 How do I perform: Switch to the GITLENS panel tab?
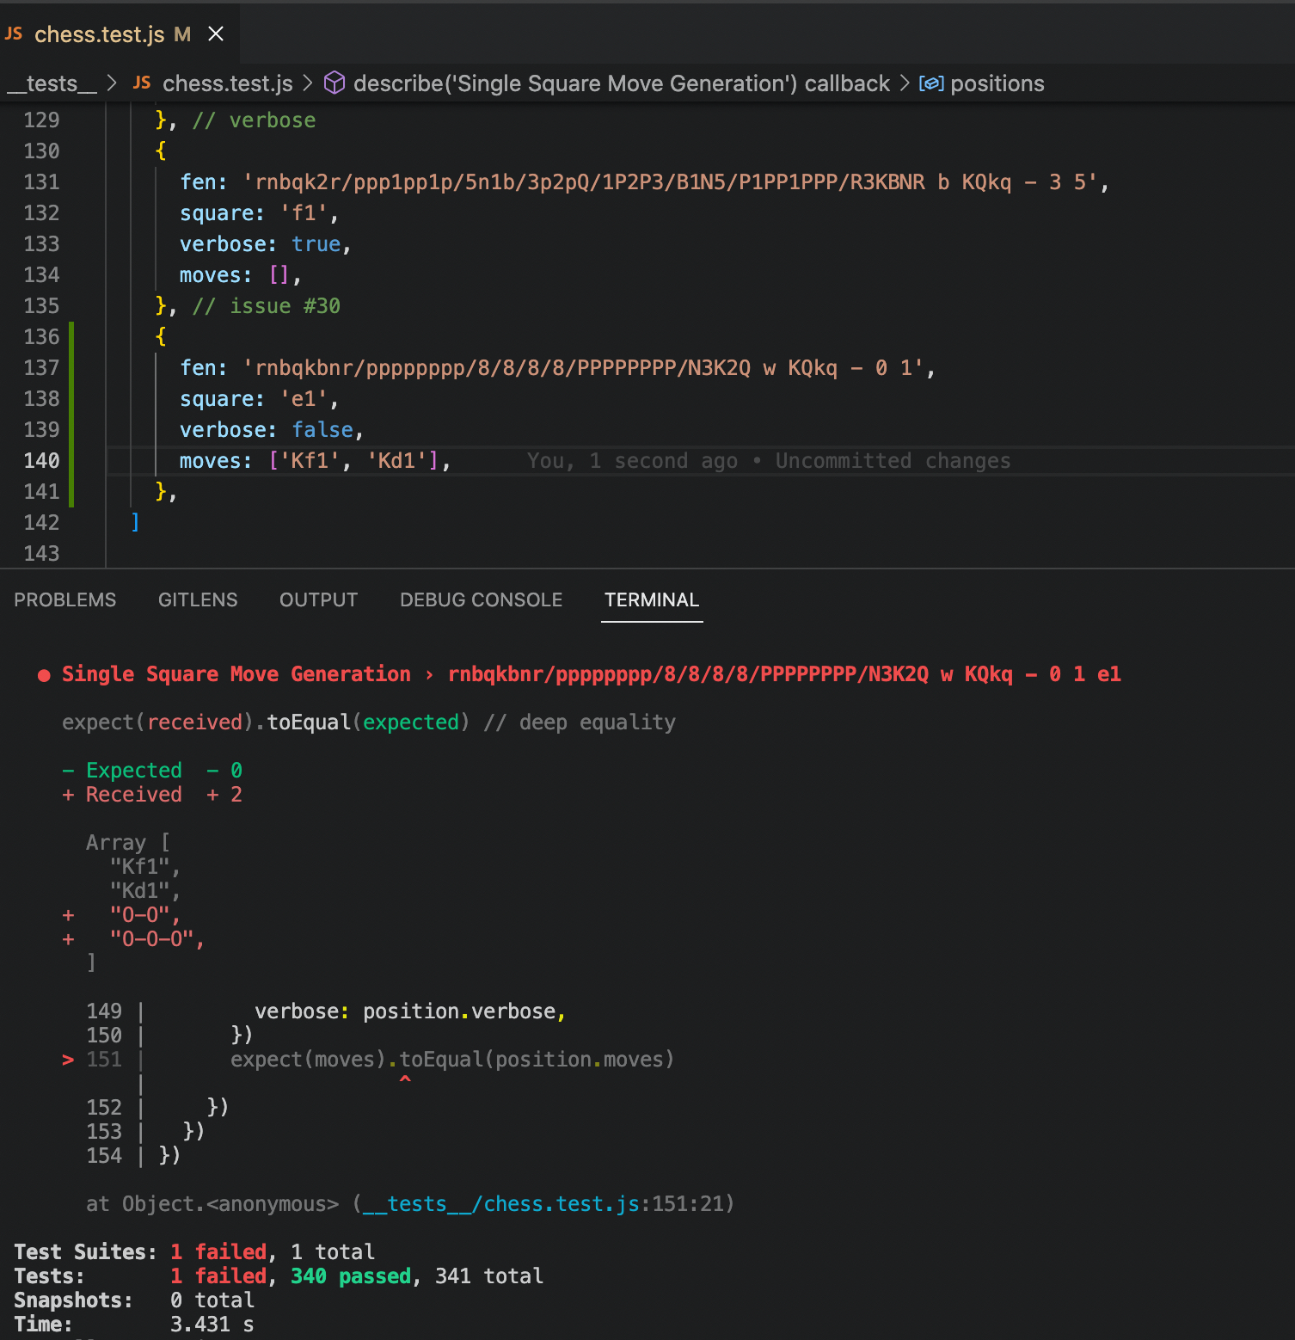point(197,599)
